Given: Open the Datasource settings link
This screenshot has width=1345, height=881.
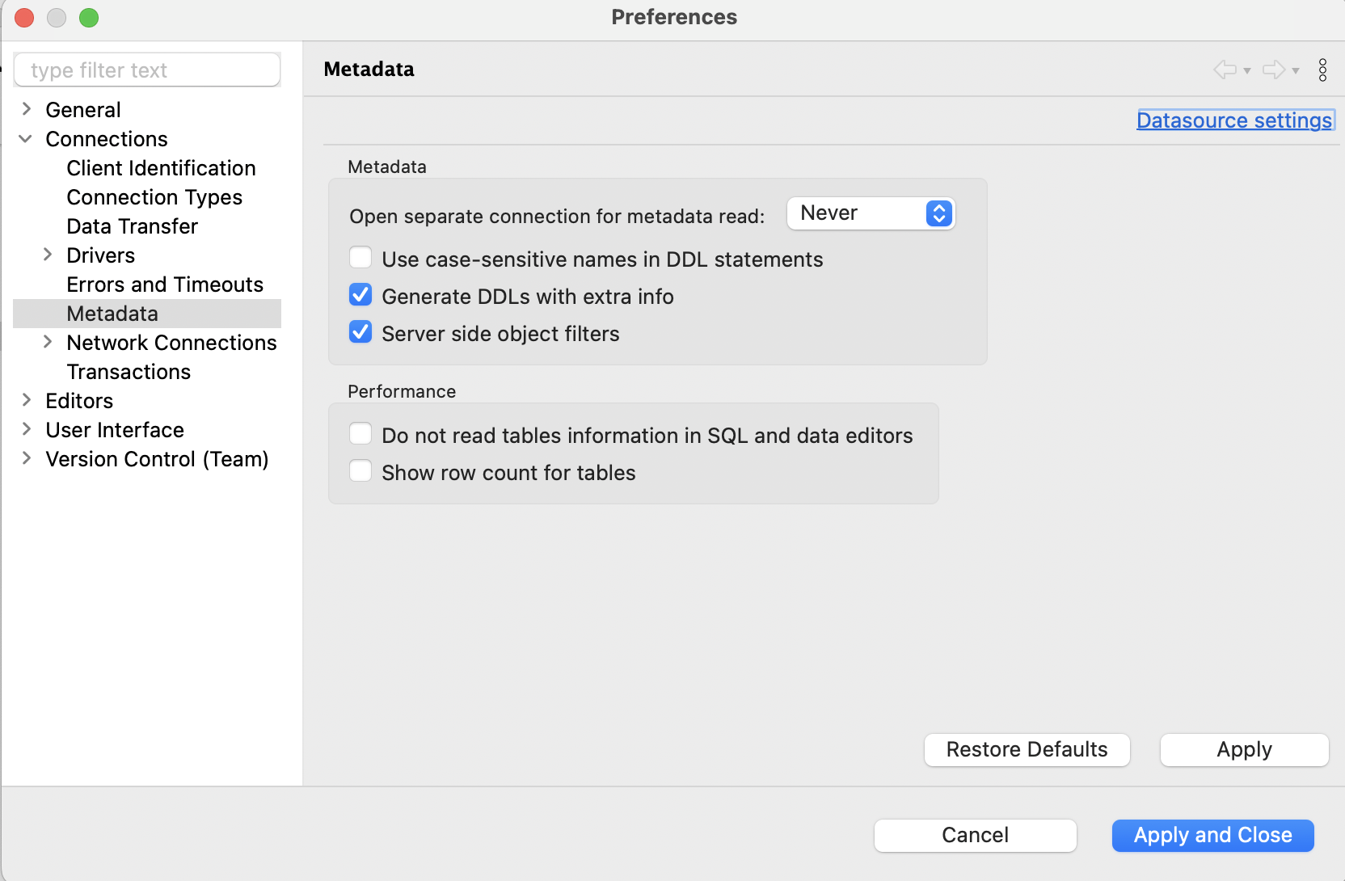Looking at the screenshot, I should tap(1234, 120).
